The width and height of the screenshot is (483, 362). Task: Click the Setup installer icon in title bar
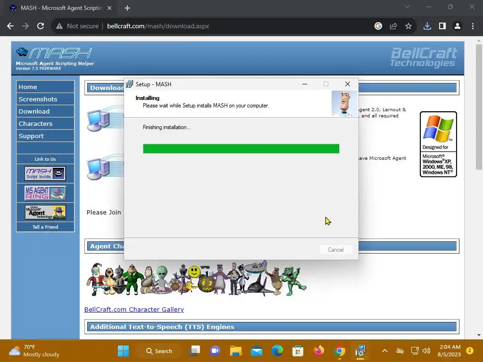click(x=129, y=84)
